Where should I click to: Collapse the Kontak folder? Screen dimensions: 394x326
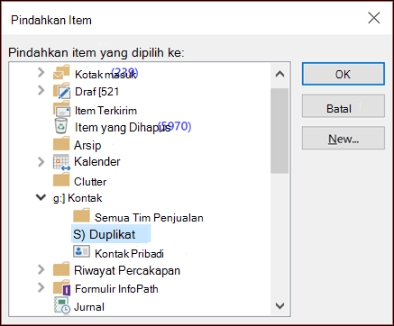(41, 197)
